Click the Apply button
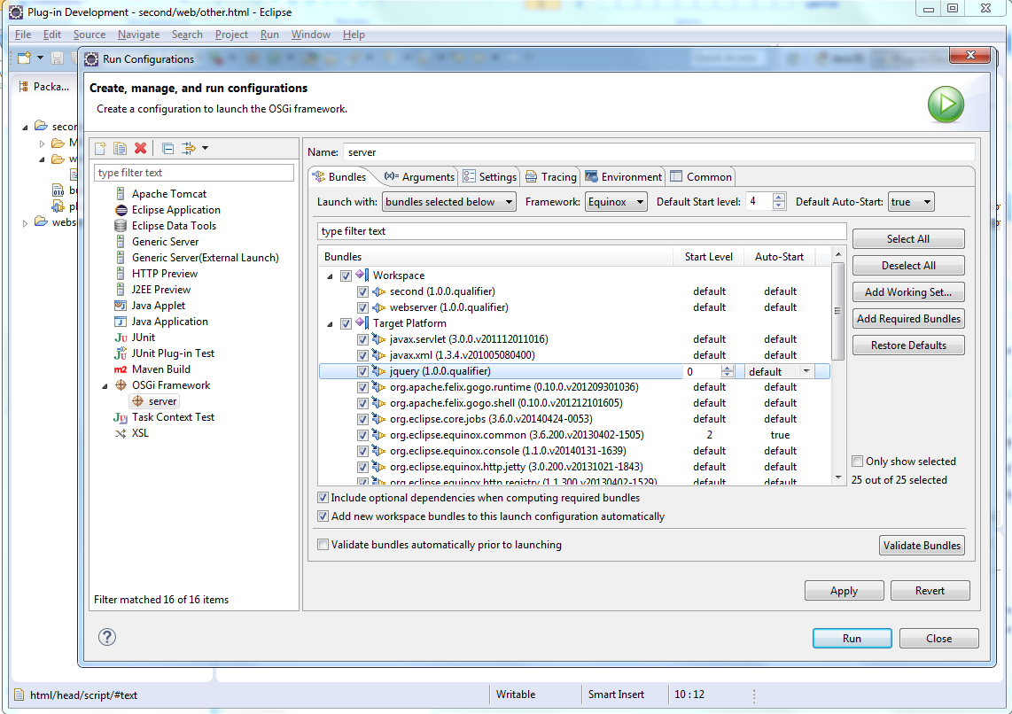 [x=844, y=591]
